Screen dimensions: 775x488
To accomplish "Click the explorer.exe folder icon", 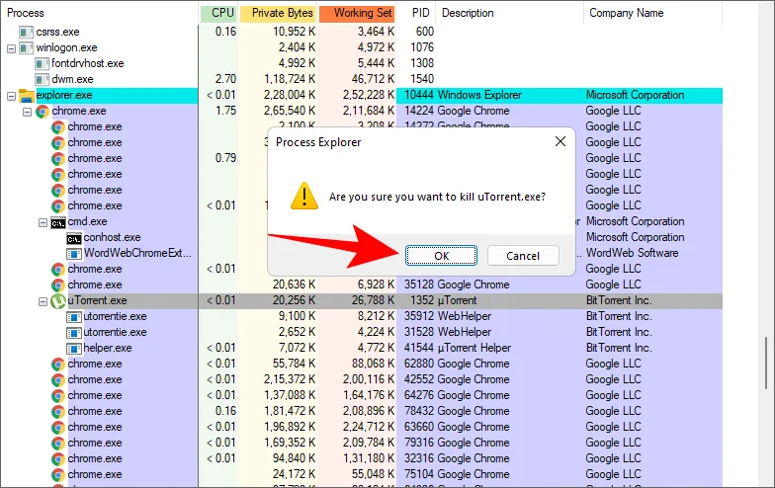I will point(27,96).
